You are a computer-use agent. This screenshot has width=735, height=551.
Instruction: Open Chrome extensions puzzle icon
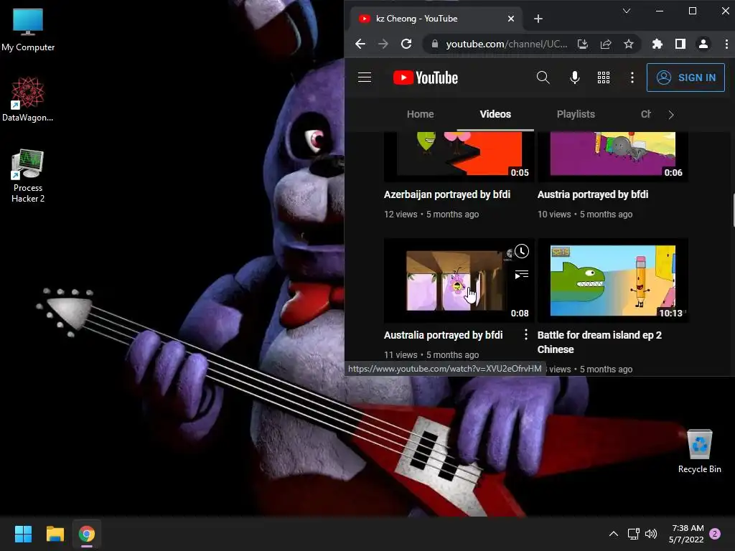point(657,44)
